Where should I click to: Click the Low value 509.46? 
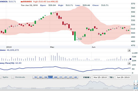[86, 5]
